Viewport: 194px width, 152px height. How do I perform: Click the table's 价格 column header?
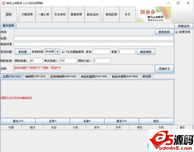coord(75,128)
